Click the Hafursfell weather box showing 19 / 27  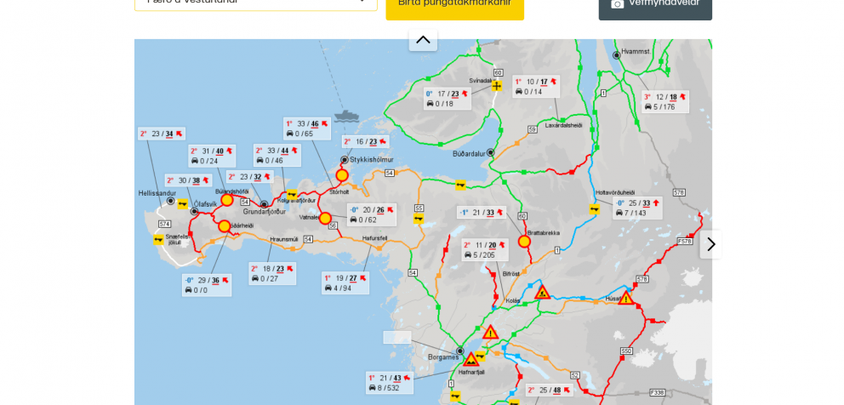(x=345, y=283)
